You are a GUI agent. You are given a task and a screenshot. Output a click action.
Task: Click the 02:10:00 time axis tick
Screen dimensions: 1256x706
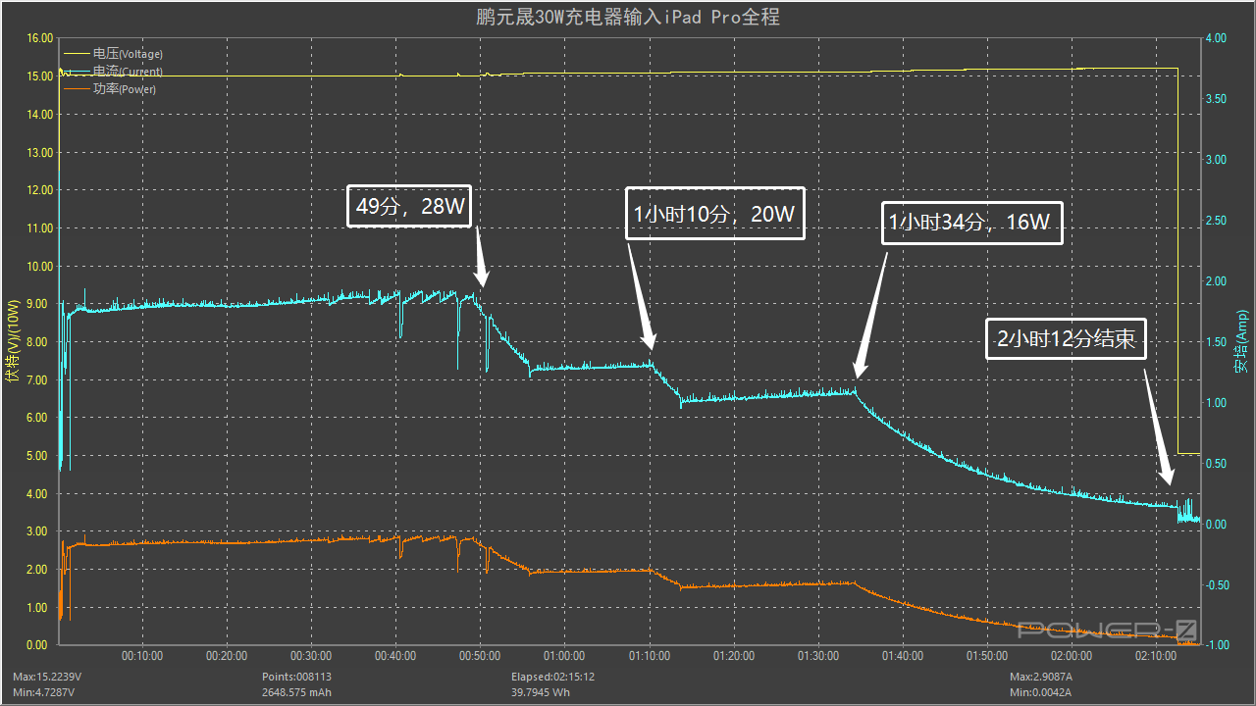tap(1156, 656)
